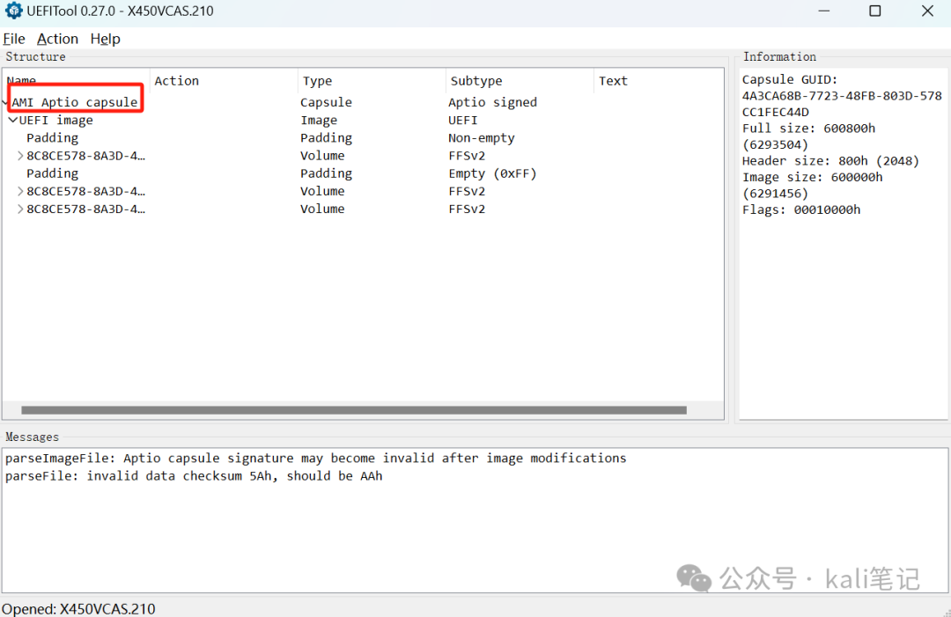Click the 'Empty (0xFF)' subtype cell
This screenshot has height=617, width=951.
[492, 173]
